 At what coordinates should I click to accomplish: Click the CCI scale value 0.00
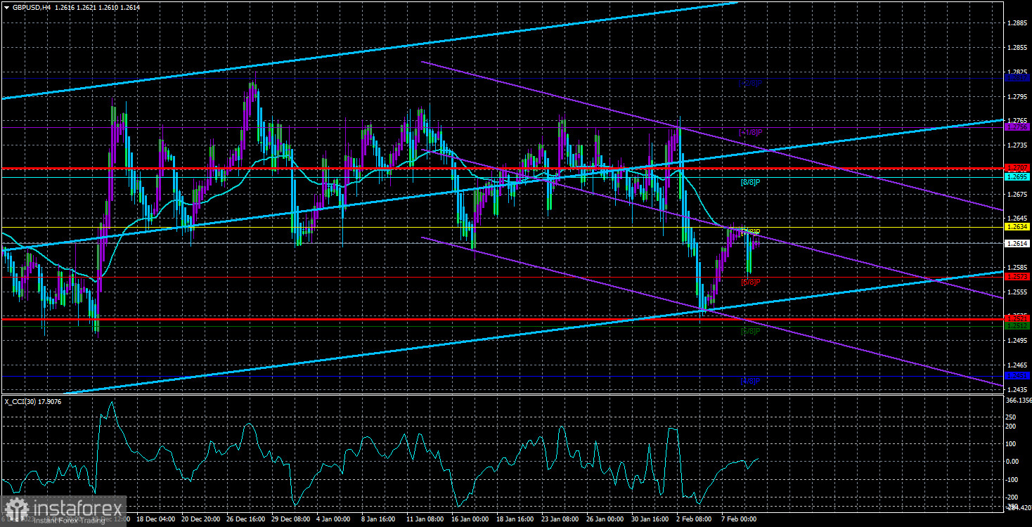point(1013,461)
